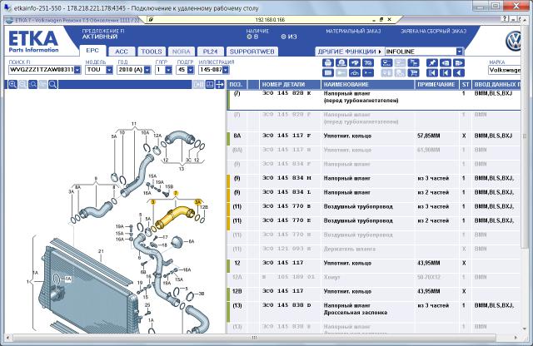
Task: Click the НОМЕР ДЕТАЛИ column header
Action: tap(290, 85)
